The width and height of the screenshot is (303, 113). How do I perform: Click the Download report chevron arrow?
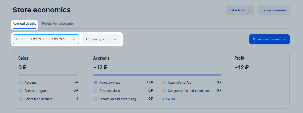(x=284, y=39)
